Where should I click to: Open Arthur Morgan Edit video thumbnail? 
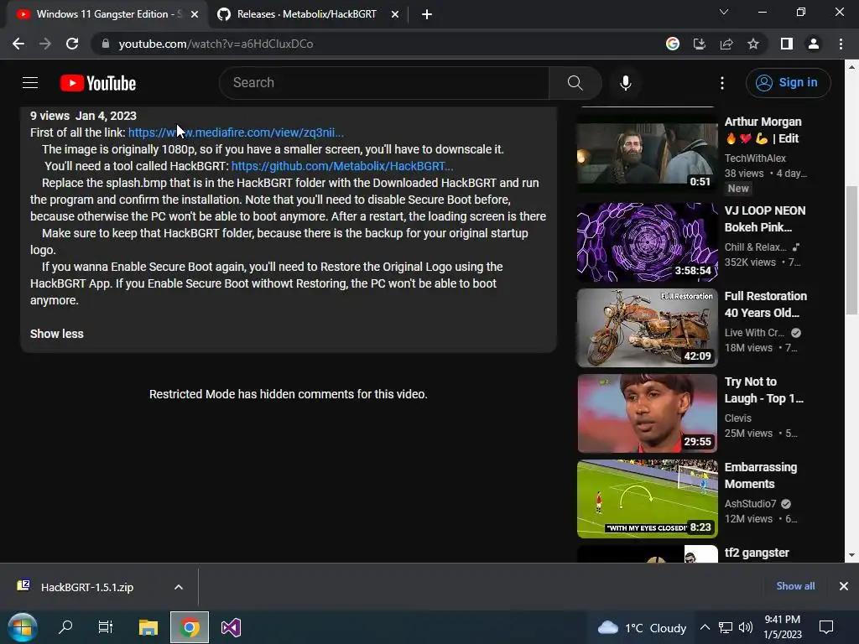647,154
